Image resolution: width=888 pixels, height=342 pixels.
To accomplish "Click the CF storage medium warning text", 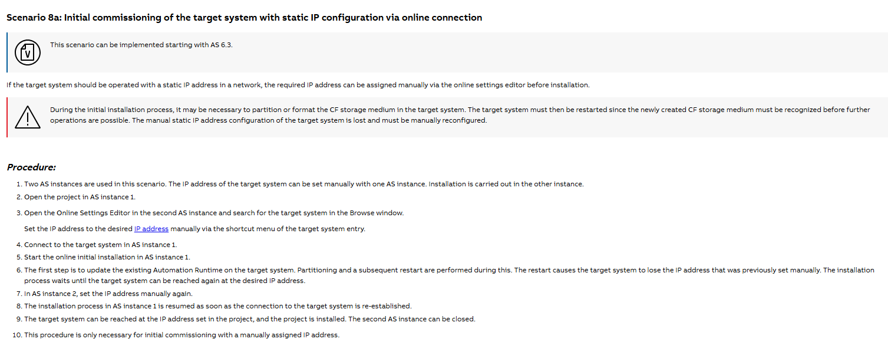I will [x=460, y=115].
